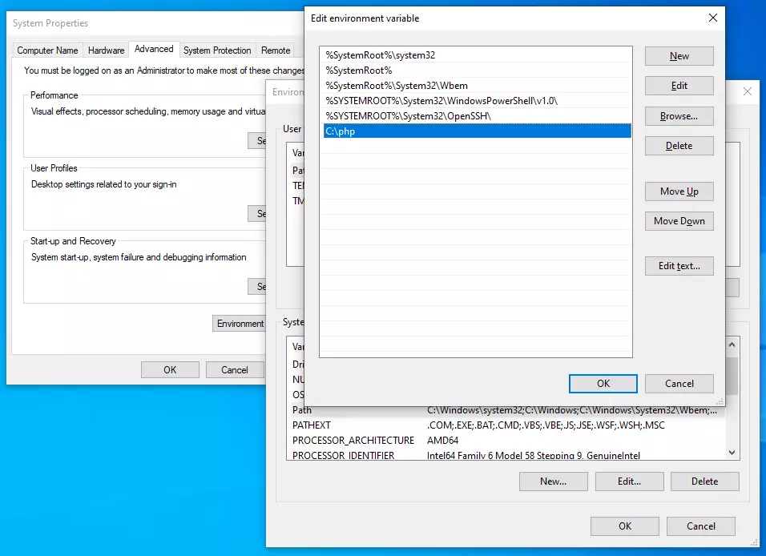The image size is (766, 556).
Task: Click the Edit button in Edit environment variable
Action: [679, 86]
